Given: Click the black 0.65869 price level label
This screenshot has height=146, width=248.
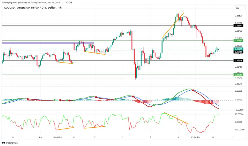Looking at the screenshot, I should (238, 52).
